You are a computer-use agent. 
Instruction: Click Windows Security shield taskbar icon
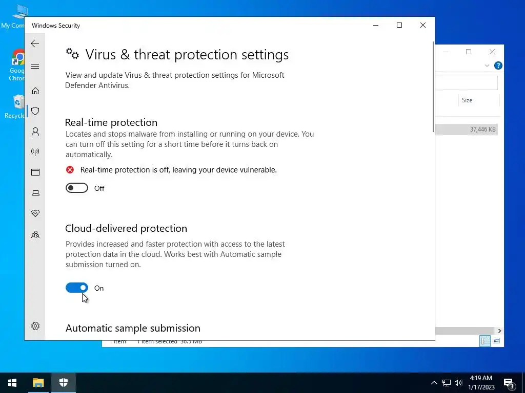point(63,383)
